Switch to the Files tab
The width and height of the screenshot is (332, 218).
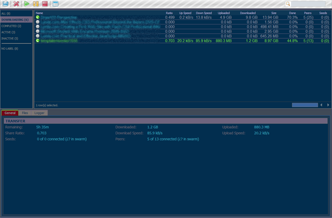coord(25,113)
